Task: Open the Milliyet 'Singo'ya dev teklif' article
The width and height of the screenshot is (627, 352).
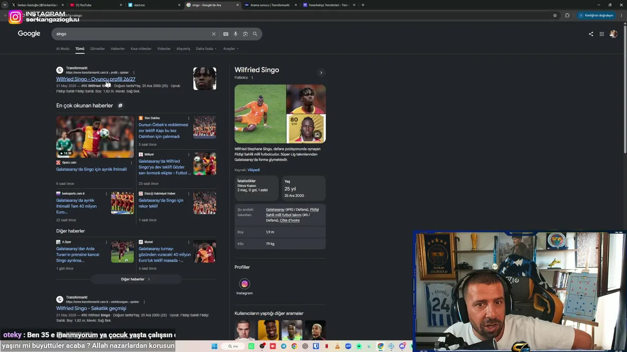Action: pyautogui.click(x=164, y=167)
